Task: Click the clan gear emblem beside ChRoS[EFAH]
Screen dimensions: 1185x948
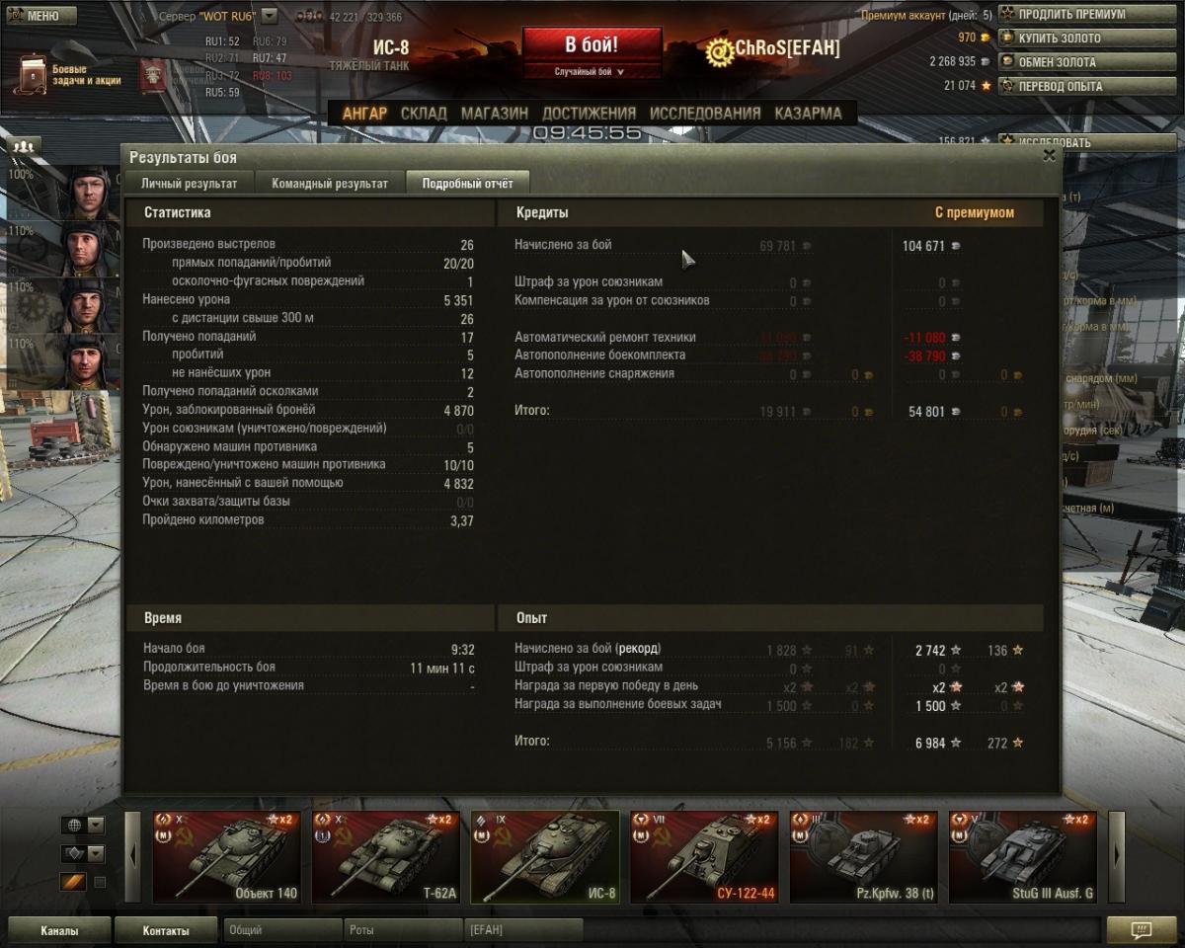Action: [719, 53]
